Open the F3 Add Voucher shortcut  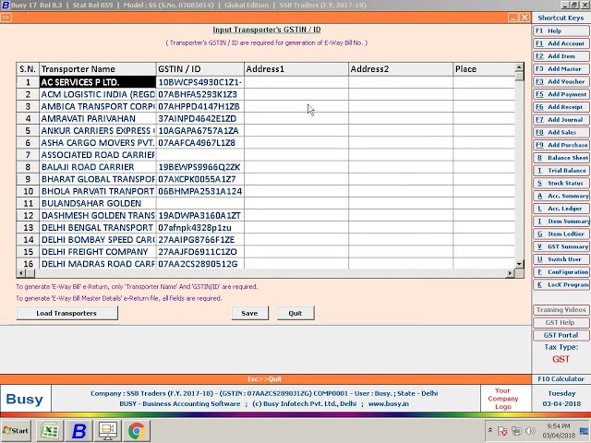coord(561,81)
